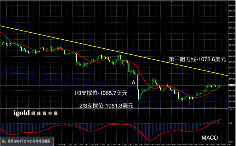Click the '17 Nov 09:45' time axis label
Viewport: 236px width, 146px height.
tap(61, 145)
